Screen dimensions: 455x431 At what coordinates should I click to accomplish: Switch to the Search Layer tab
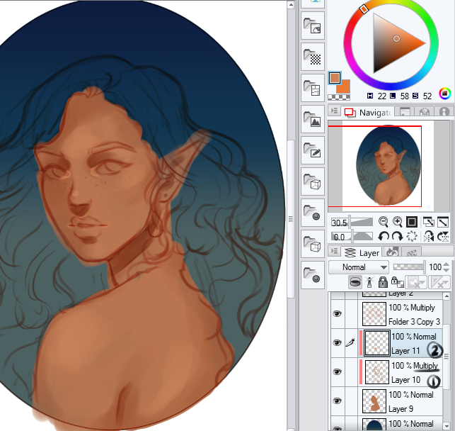tap(392, 252)
